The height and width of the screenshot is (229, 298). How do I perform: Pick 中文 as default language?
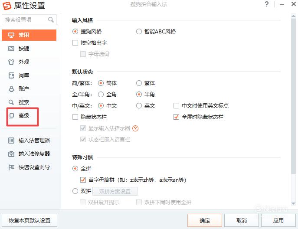(101, 106)
